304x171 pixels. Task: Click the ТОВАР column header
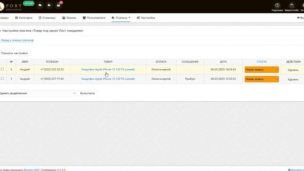point(108,62)
